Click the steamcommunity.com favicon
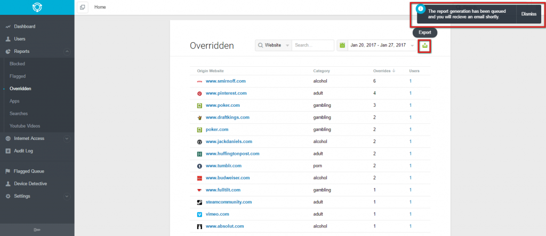This screenshot has width=546, height=236. click(199, 202)
